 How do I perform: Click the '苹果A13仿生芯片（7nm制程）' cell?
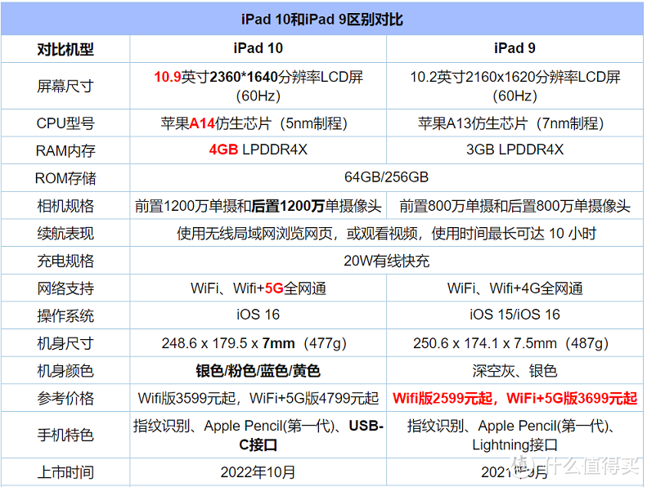(x=514, y=123)
